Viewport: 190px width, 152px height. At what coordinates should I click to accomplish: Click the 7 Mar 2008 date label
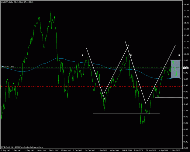click(x=138, y=150)
